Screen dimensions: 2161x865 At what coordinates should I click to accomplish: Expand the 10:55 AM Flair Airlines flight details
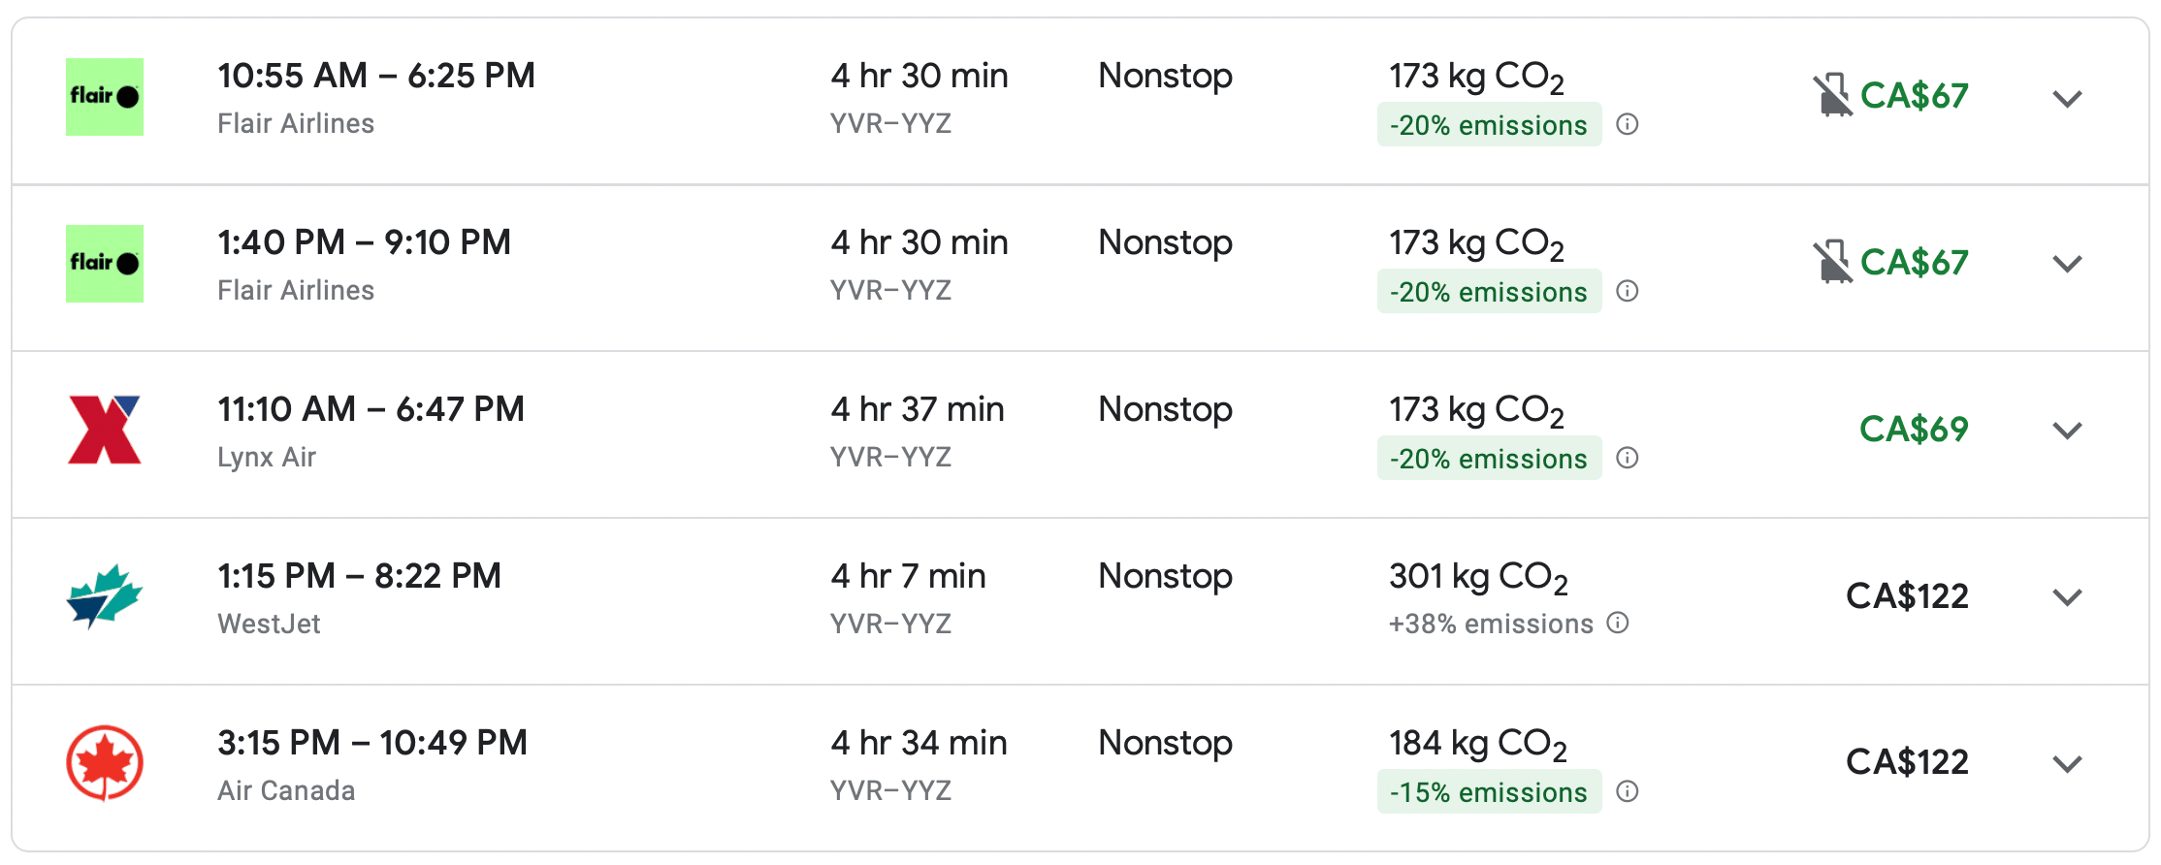[x=2068, y=98]
